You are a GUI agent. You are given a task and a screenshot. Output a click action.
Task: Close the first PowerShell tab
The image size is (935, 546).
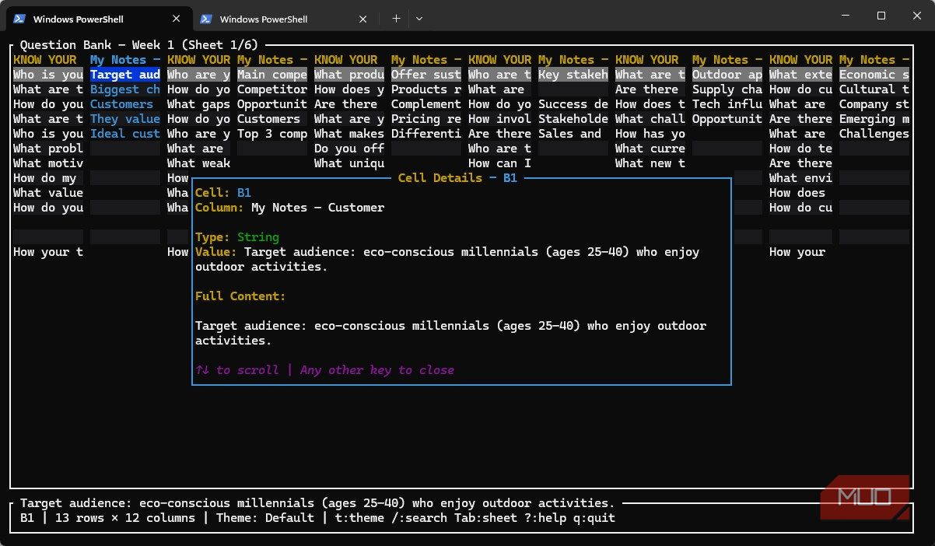pos(177,19)
